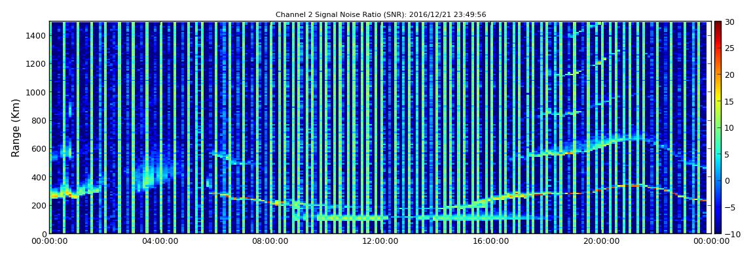The height and width of the screenshot is (266, 753).
Task: Click the colorbar label 15
Action: (x=729, y=101)
